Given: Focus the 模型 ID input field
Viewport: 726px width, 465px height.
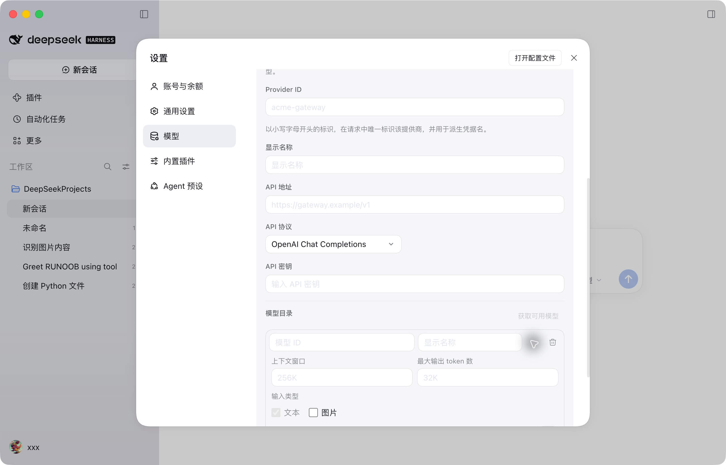Looking at the screenshot, I should coord(341,342).
